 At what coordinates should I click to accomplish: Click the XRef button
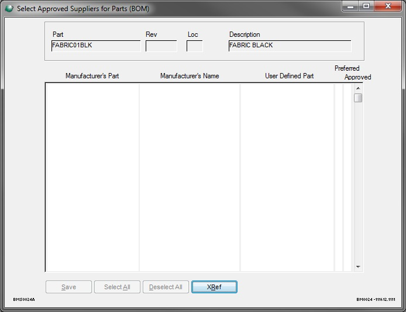214,287
